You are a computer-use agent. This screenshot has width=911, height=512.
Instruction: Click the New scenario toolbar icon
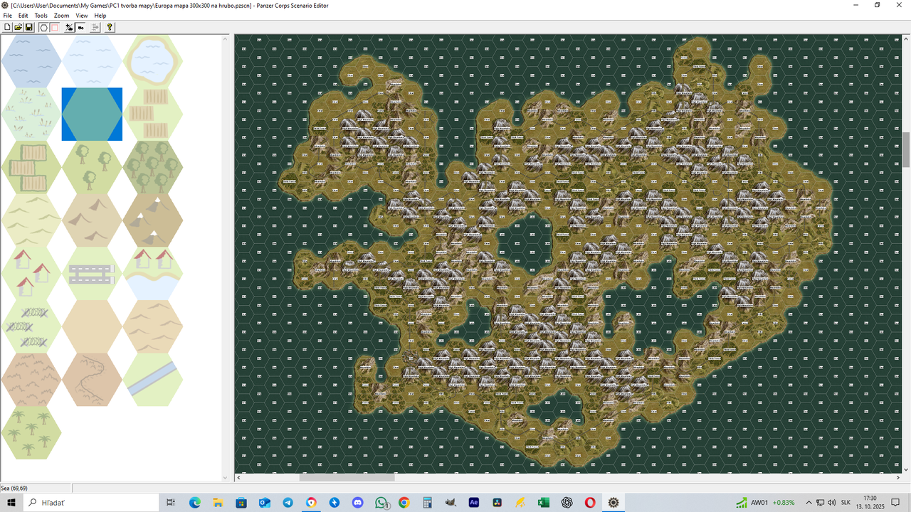point(8,27)
